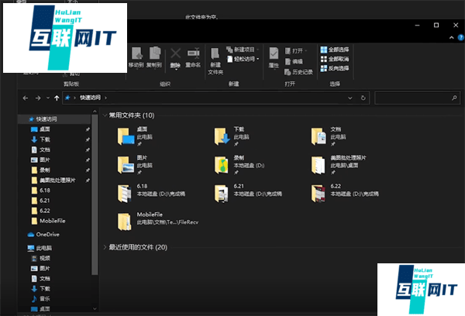Click the 删除 (Delete) icon in ribbon

coord(175,57)
